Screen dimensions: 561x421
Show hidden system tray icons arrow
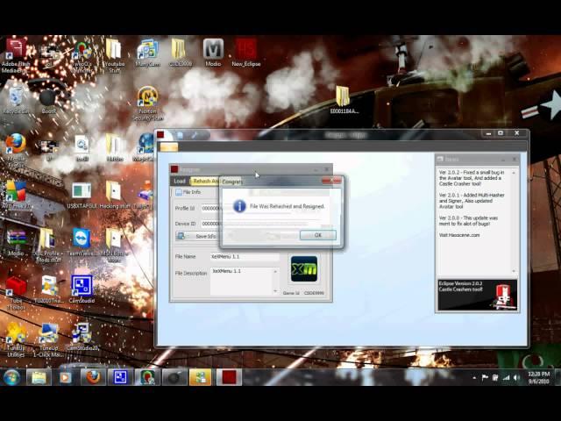(474, 377)
